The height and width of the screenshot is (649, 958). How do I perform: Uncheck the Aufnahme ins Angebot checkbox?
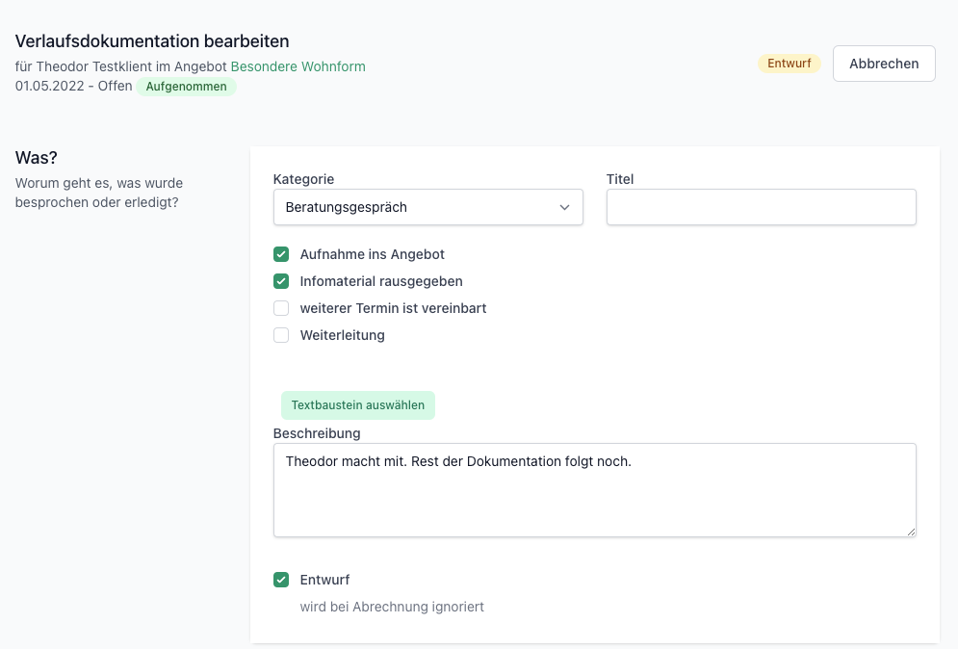281,254
